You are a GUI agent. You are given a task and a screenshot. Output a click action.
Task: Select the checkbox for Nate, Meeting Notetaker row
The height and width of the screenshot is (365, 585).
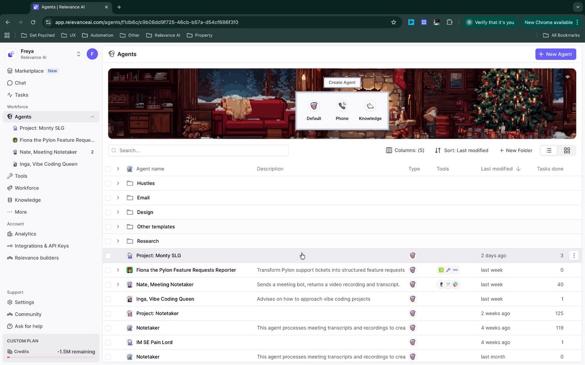(108, 284)
